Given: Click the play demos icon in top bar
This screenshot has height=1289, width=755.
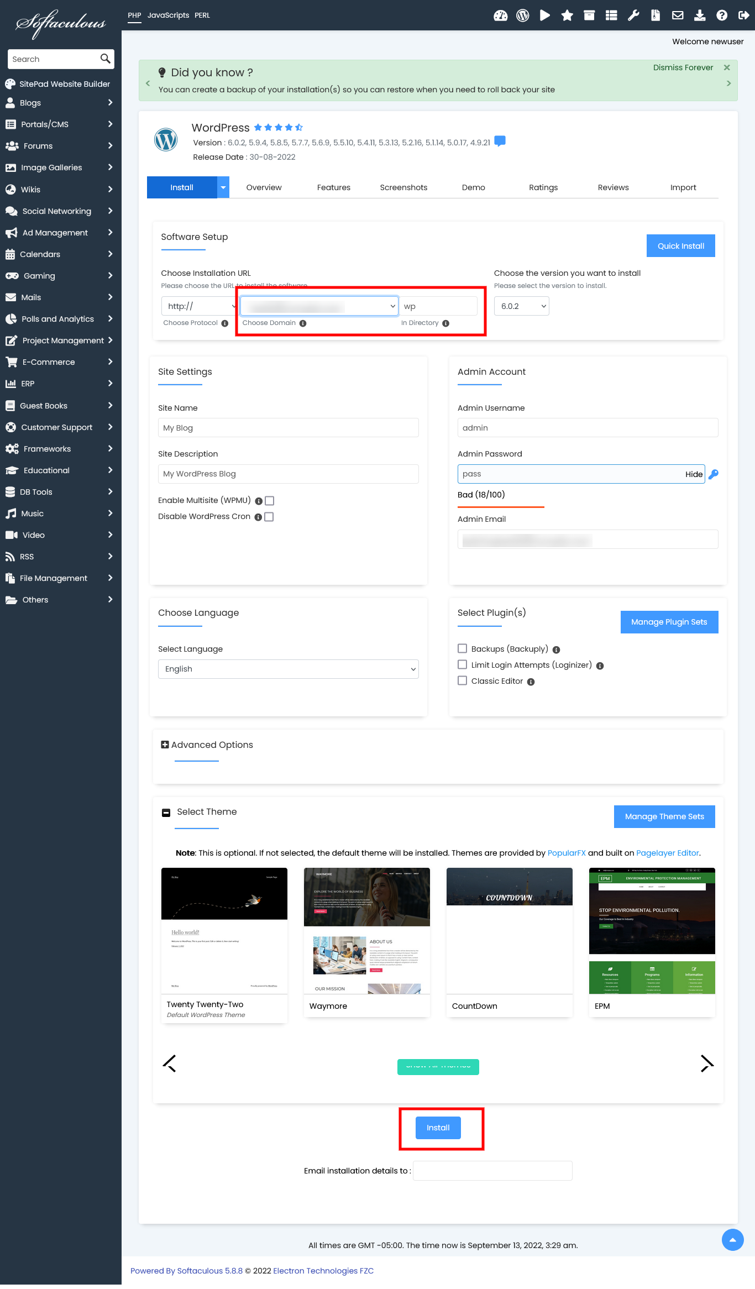Looking at the screenshot, I should 544,15.
